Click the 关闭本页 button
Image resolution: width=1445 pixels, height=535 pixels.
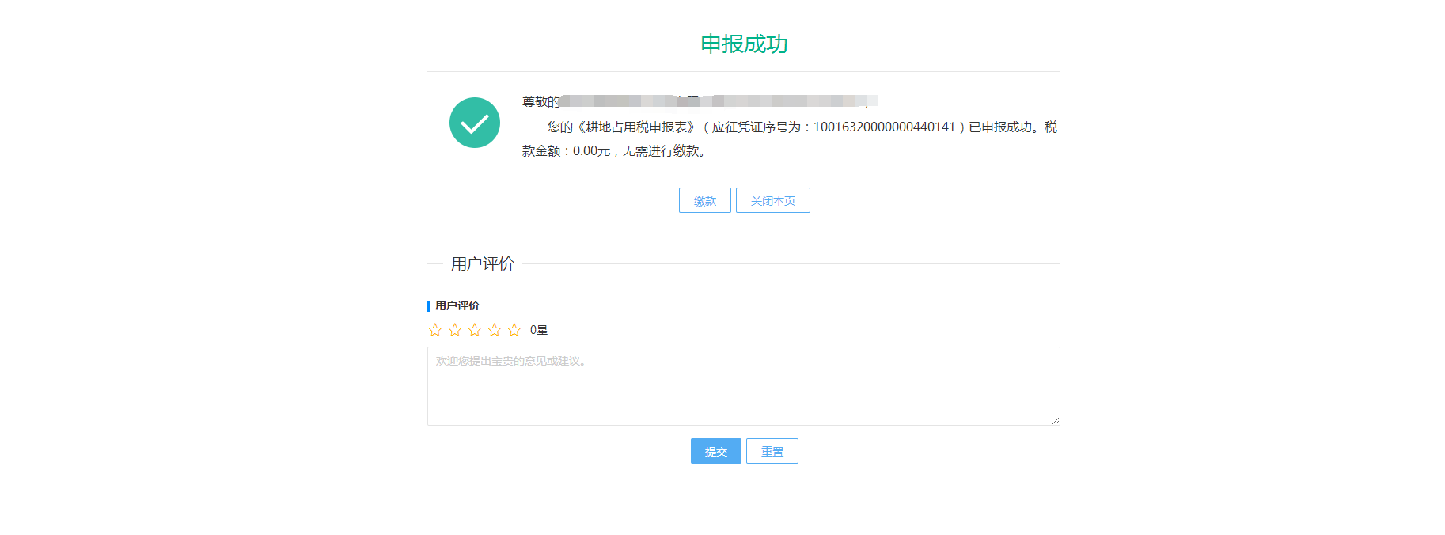coord(772,200)
